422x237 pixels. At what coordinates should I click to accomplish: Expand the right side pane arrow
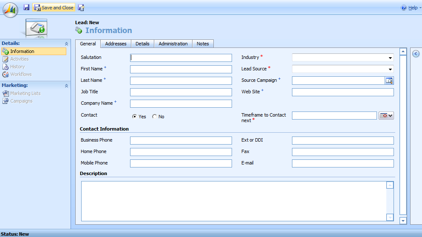416,54
